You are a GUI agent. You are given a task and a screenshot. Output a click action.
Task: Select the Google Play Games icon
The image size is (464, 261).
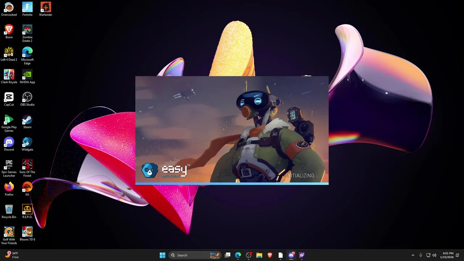(x=9, y=123)
